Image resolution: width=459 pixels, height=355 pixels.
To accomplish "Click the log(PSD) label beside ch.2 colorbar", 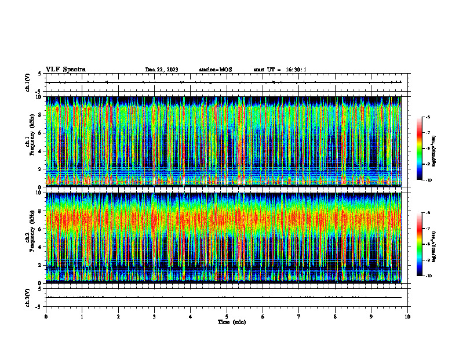I will (x=434, y=247).
